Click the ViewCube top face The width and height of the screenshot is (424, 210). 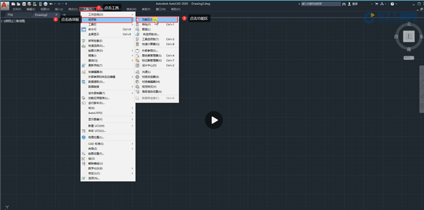(x=409, y=37)
